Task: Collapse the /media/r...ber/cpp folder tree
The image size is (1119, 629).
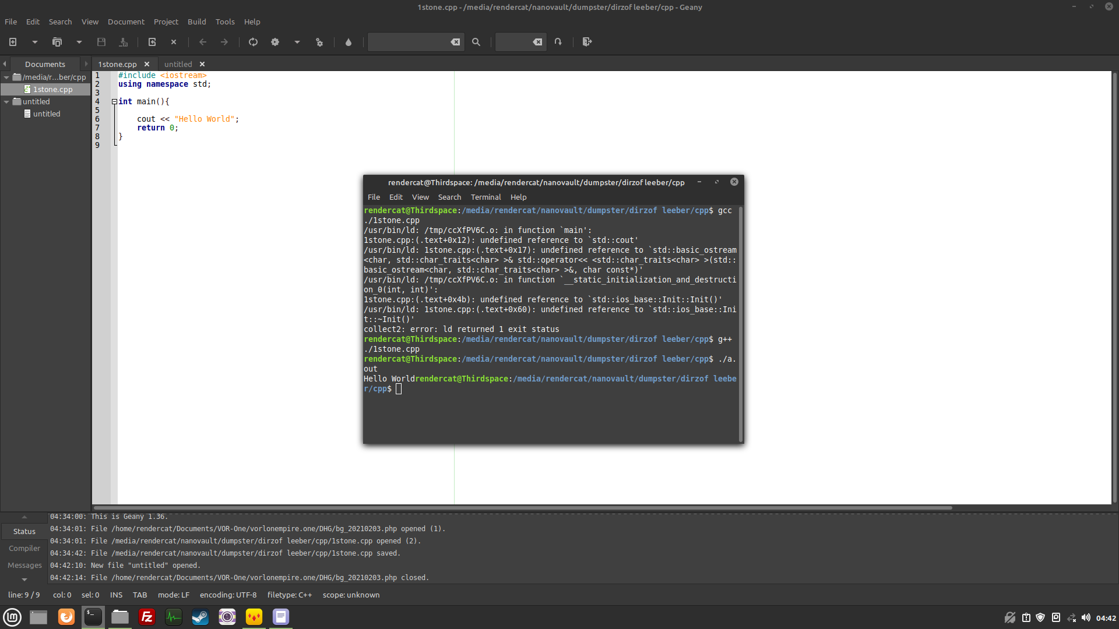Action: (x=6, y=77)
